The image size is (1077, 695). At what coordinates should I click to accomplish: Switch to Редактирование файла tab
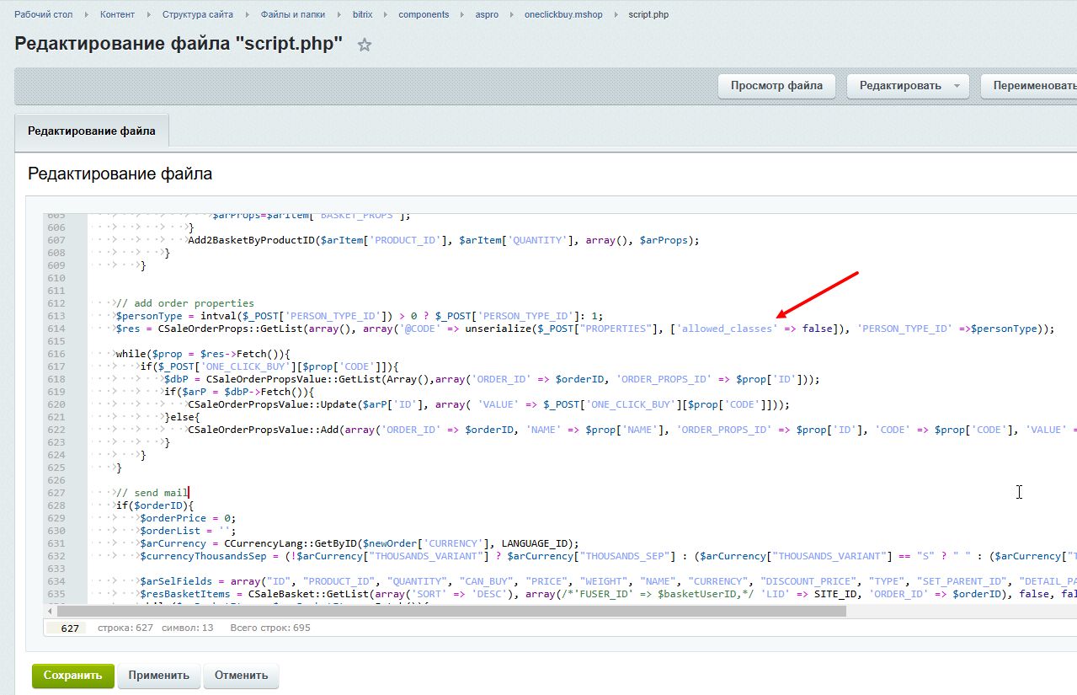(x=91, y=131)
